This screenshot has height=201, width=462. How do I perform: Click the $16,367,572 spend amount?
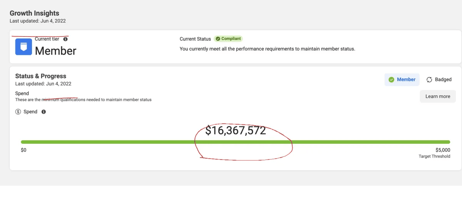[236, 131]
